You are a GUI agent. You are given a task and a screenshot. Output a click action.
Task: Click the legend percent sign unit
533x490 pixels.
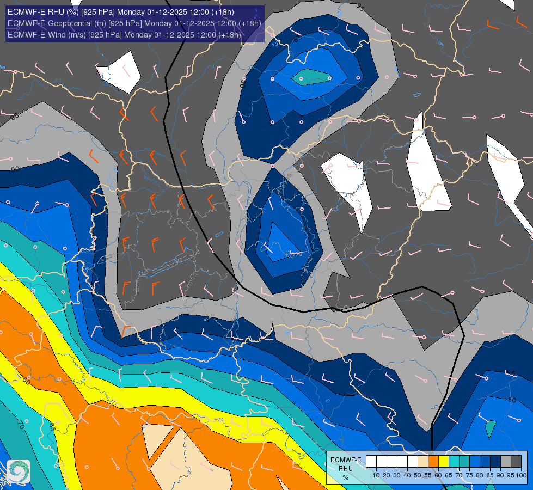pyautogui.click(x=346, y=478)
